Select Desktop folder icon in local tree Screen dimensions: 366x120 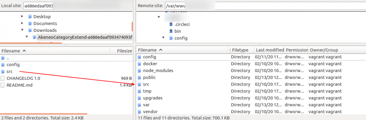(x=30, y=17)
